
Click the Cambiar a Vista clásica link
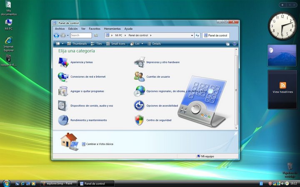click(100, 144)
